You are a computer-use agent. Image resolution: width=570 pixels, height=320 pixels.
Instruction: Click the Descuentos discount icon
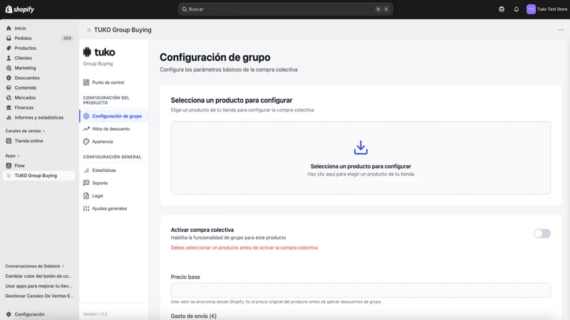(9, 78)
